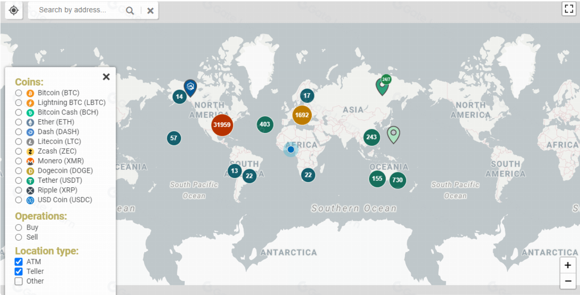Image resolution: width=580 pixels, height=295 pixels.
Task: Click the Search by address field
Action: [x=75, y=10]
